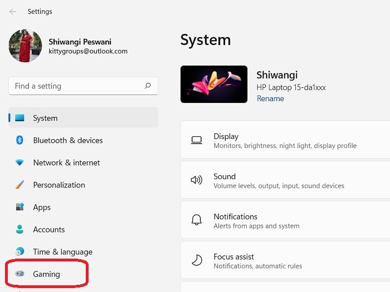This screenshot has width=390, height=292.
Task: Click the back arrow icon
Action: [x=13, y=12]
